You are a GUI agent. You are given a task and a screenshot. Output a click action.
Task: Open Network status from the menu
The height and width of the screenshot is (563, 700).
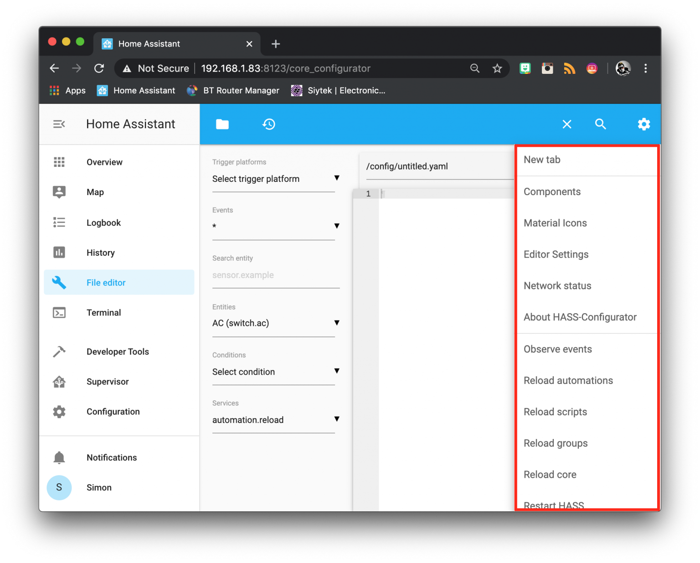pos(557,285)
